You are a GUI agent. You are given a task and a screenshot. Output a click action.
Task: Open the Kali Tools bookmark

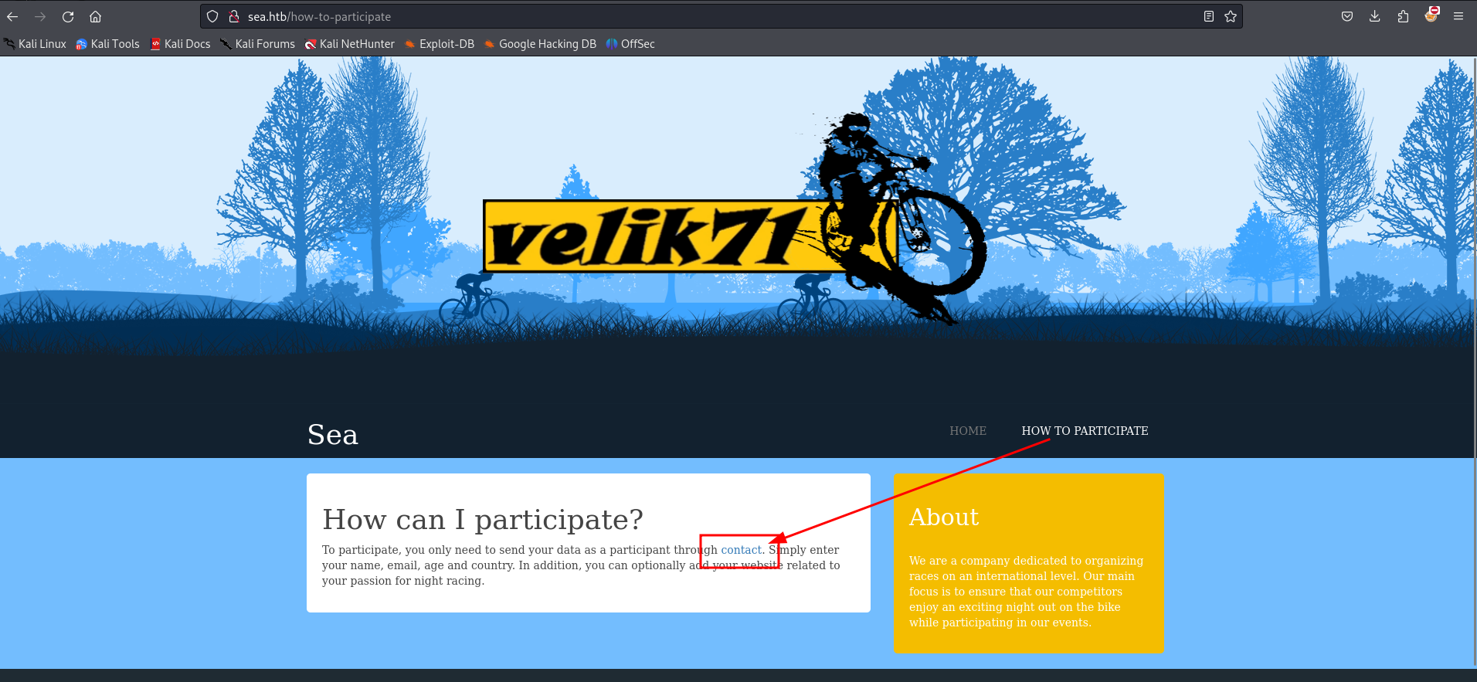(x=108, y=44)
